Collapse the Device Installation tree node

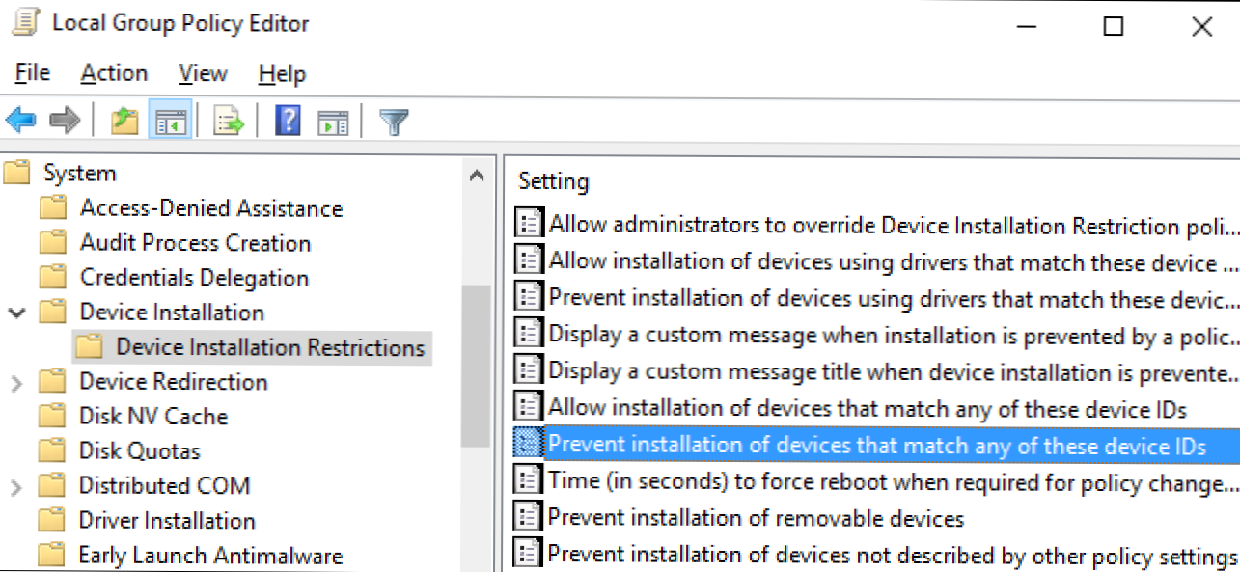tap(16, 313)
